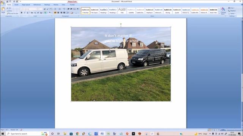Screen dimensions: 243x136
Task: Toggle Underline formatting
Action: 27,13
